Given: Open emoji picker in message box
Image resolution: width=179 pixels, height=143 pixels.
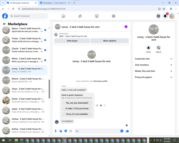Looking at the screenshot, I should tap(122, 131).
